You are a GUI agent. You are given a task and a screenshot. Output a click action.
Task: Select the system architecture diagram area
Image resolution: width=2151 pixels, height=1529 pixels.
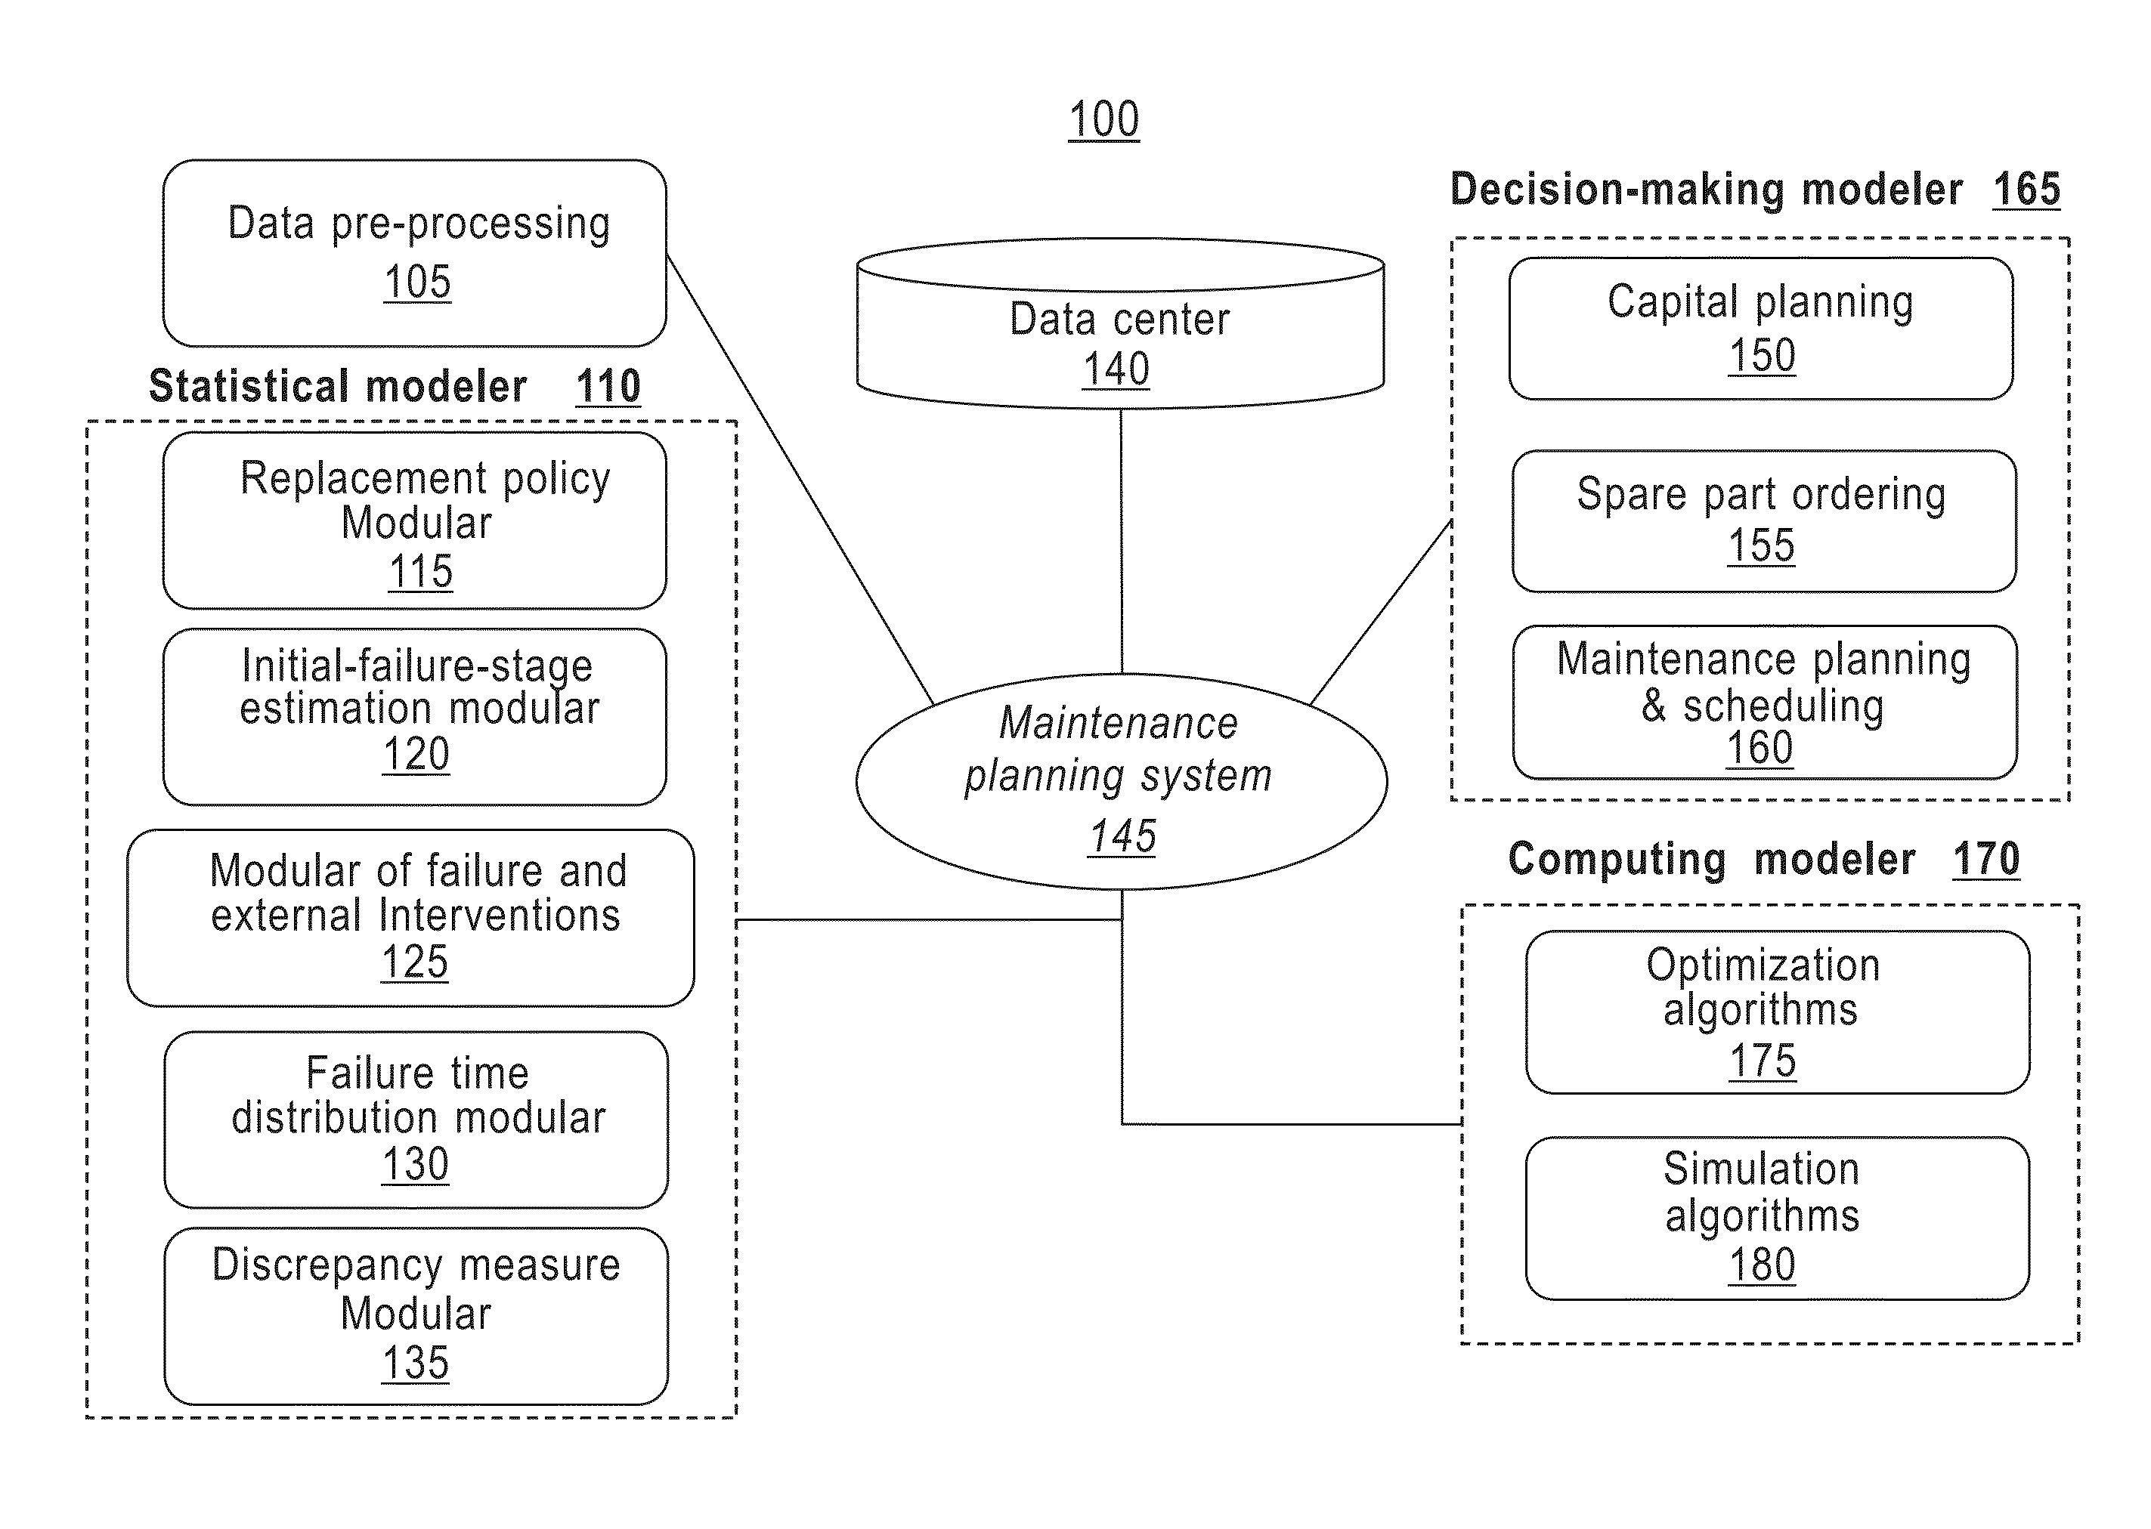point(1075,764)
